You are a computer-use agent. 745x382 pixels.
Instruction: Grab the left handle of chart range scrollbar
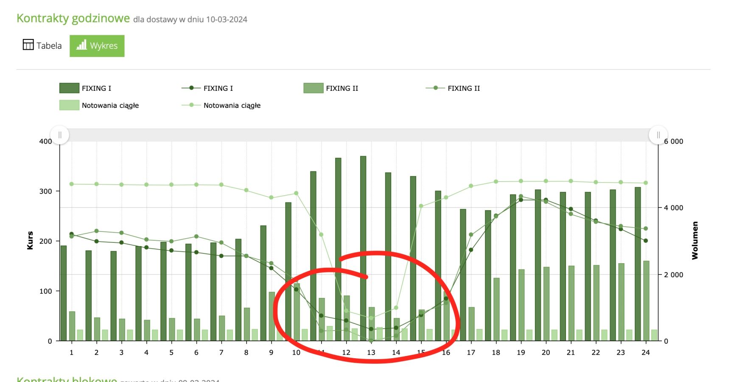[60, 135]
